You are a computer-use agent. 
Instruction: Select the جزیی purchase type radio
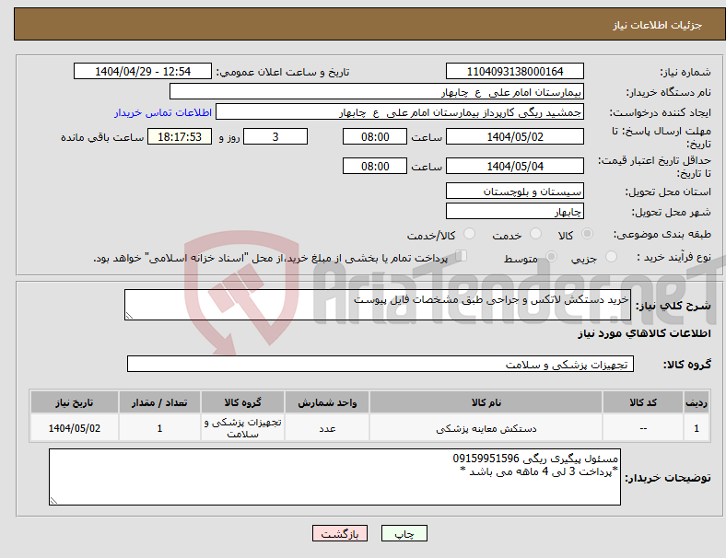pos(611,257)
